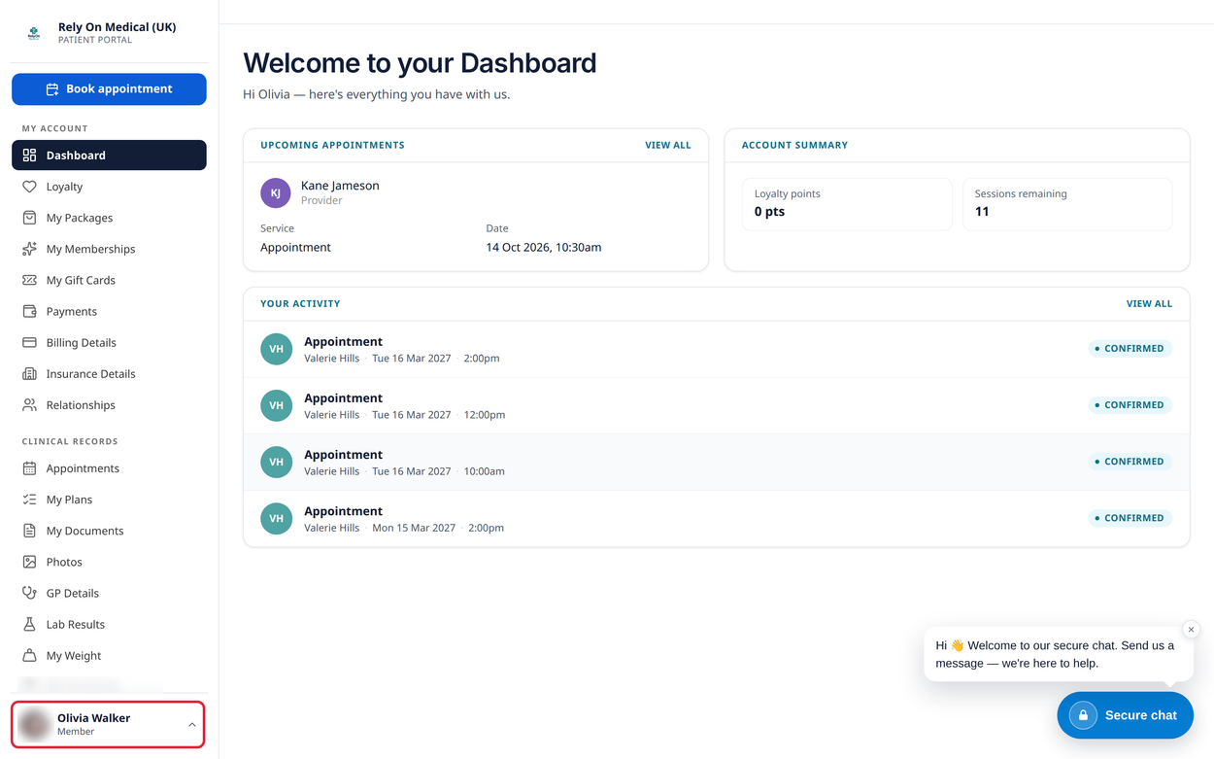Open GP Details in sidebar
The height and width of the screenshot is (759, 1214).
(109, 593)
